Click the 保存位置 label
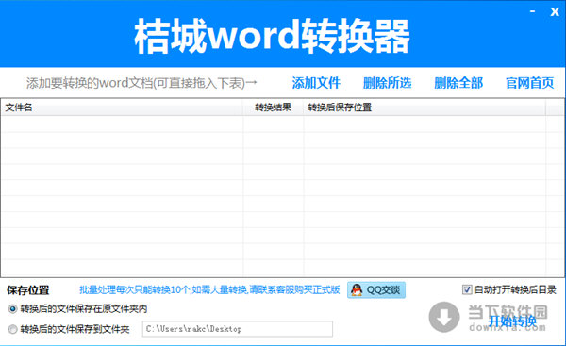Screen dimensions: 566x346 tap(27, 290)
